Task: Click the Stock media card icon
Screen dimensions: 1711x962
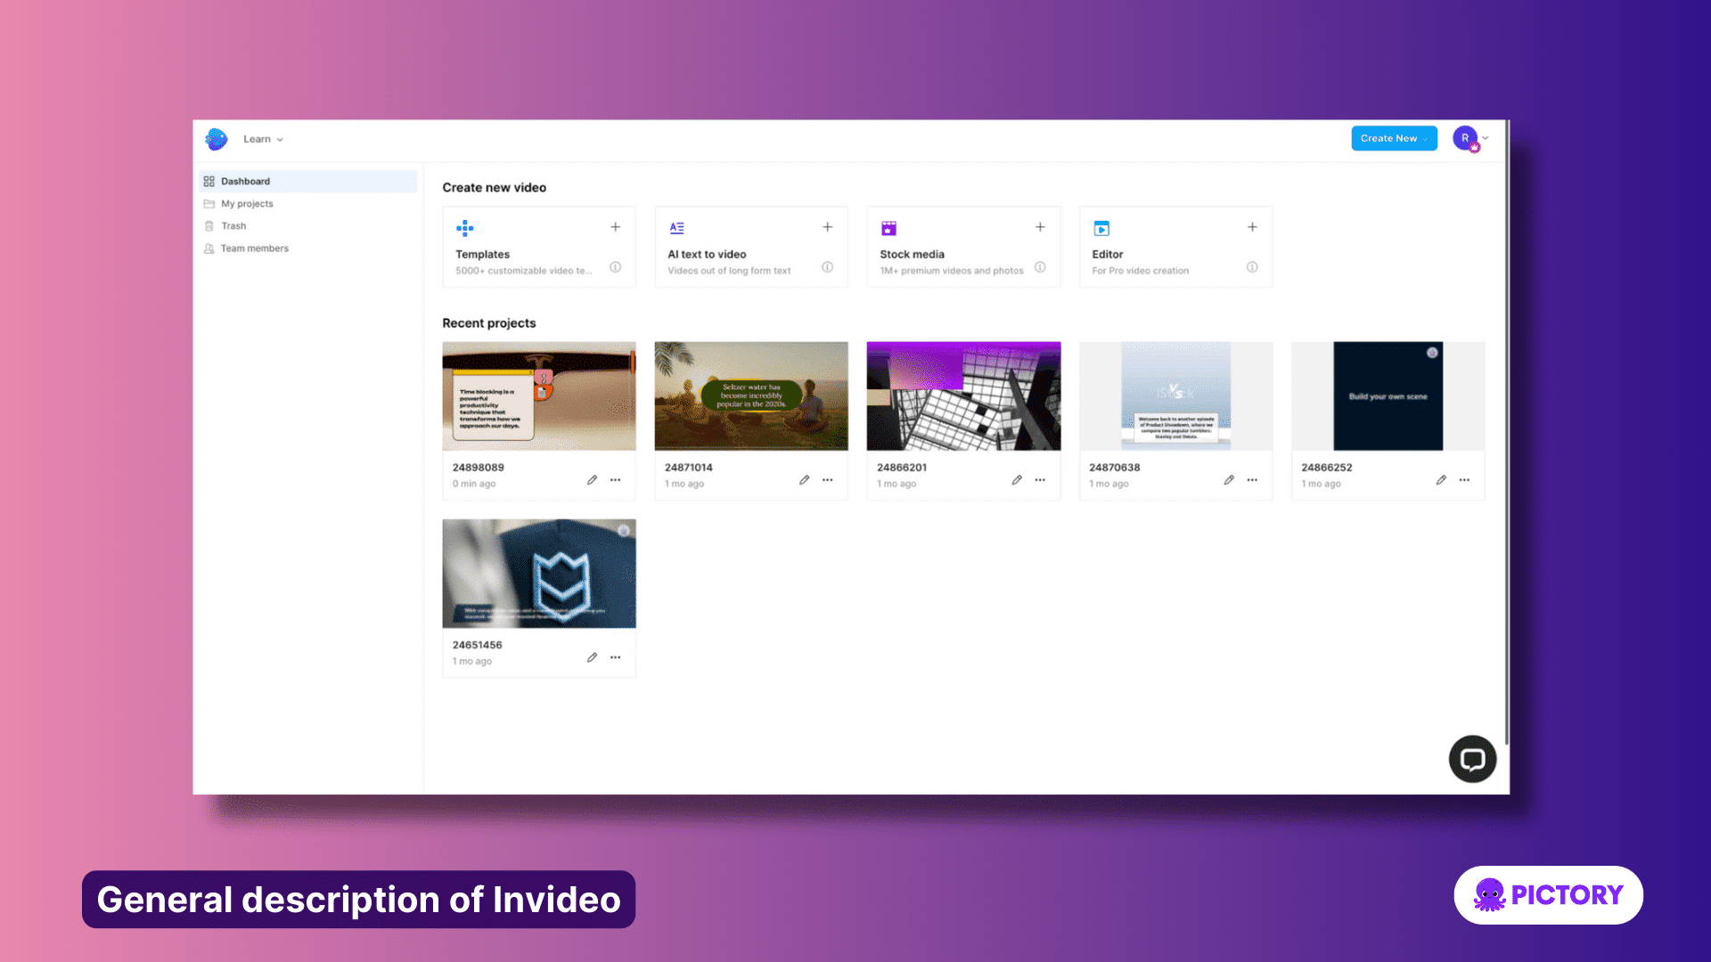Action: pyautogui.click(x=888, y=228)
